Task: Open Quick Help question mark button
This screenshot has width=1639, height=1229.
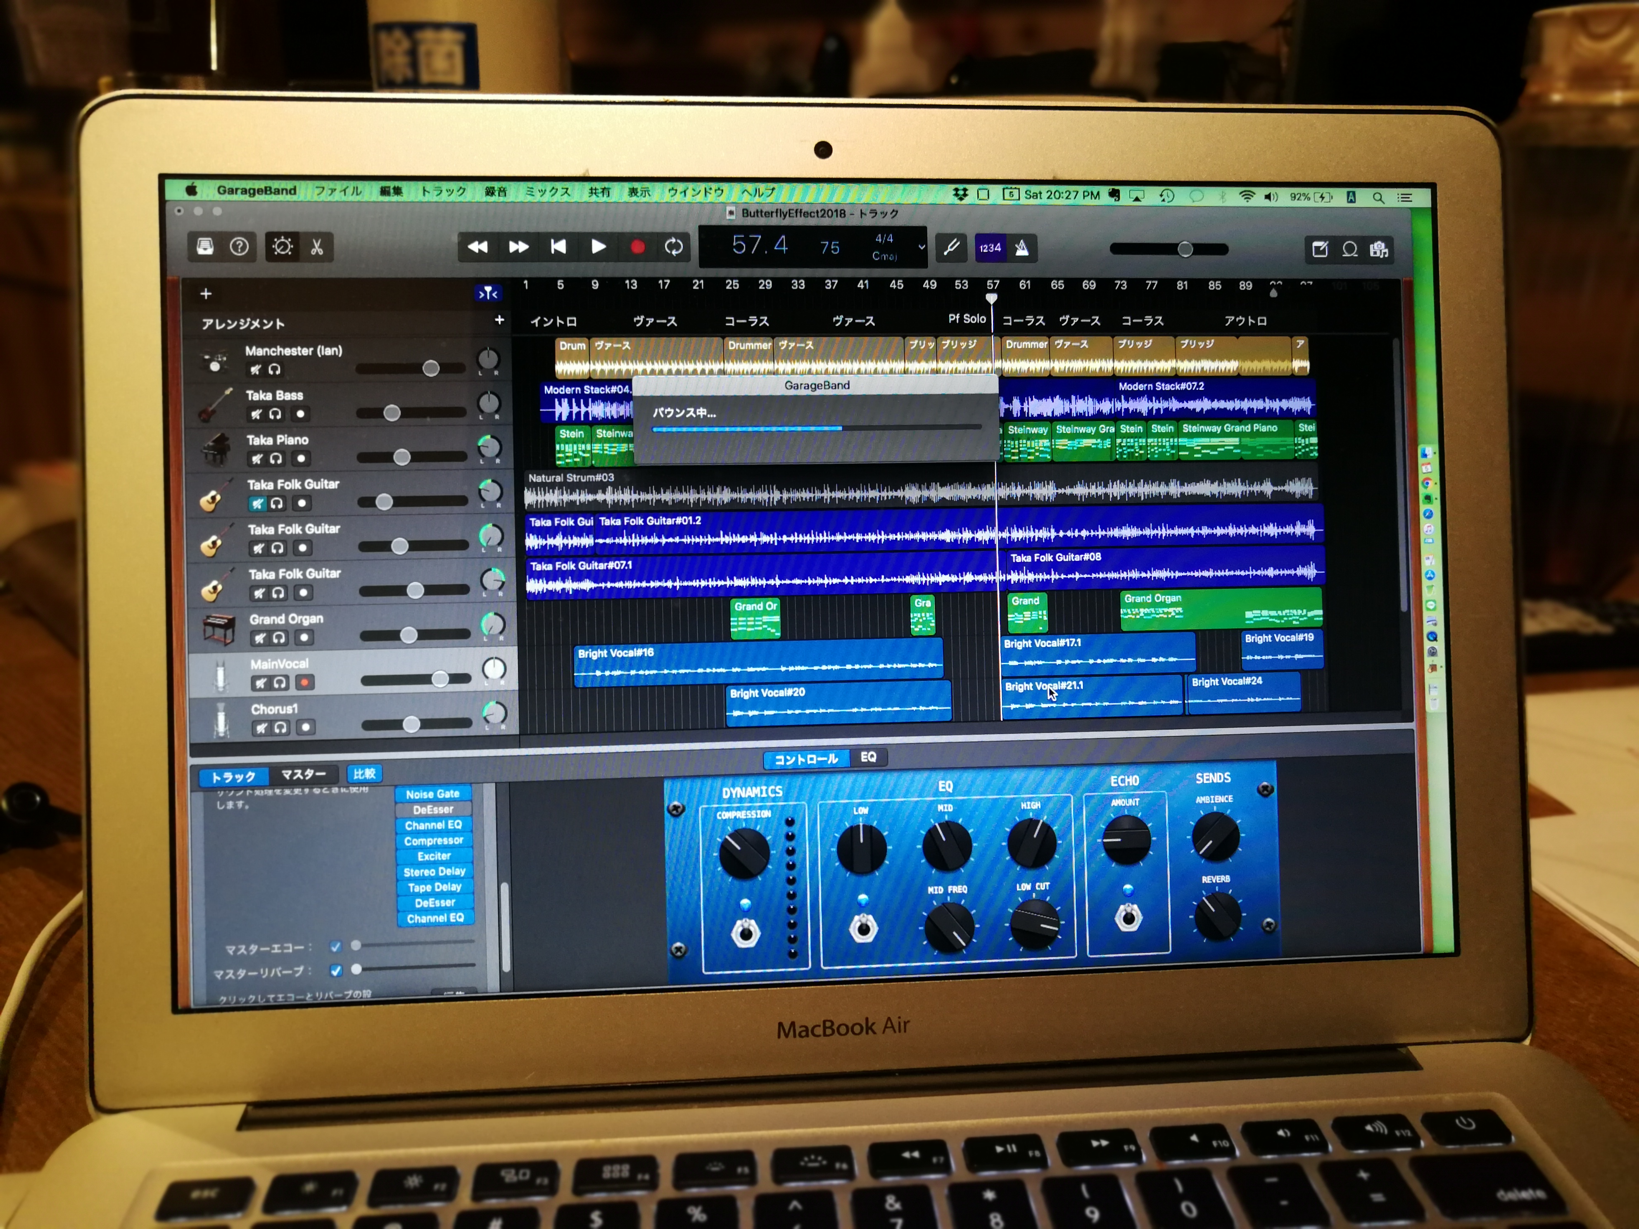Action: pyautogui.click(x=239, y=247)
